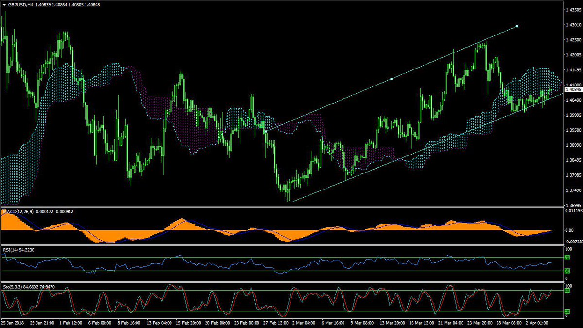Click the current price label 1.40848

pyautogui.click(x=573, y=90)
